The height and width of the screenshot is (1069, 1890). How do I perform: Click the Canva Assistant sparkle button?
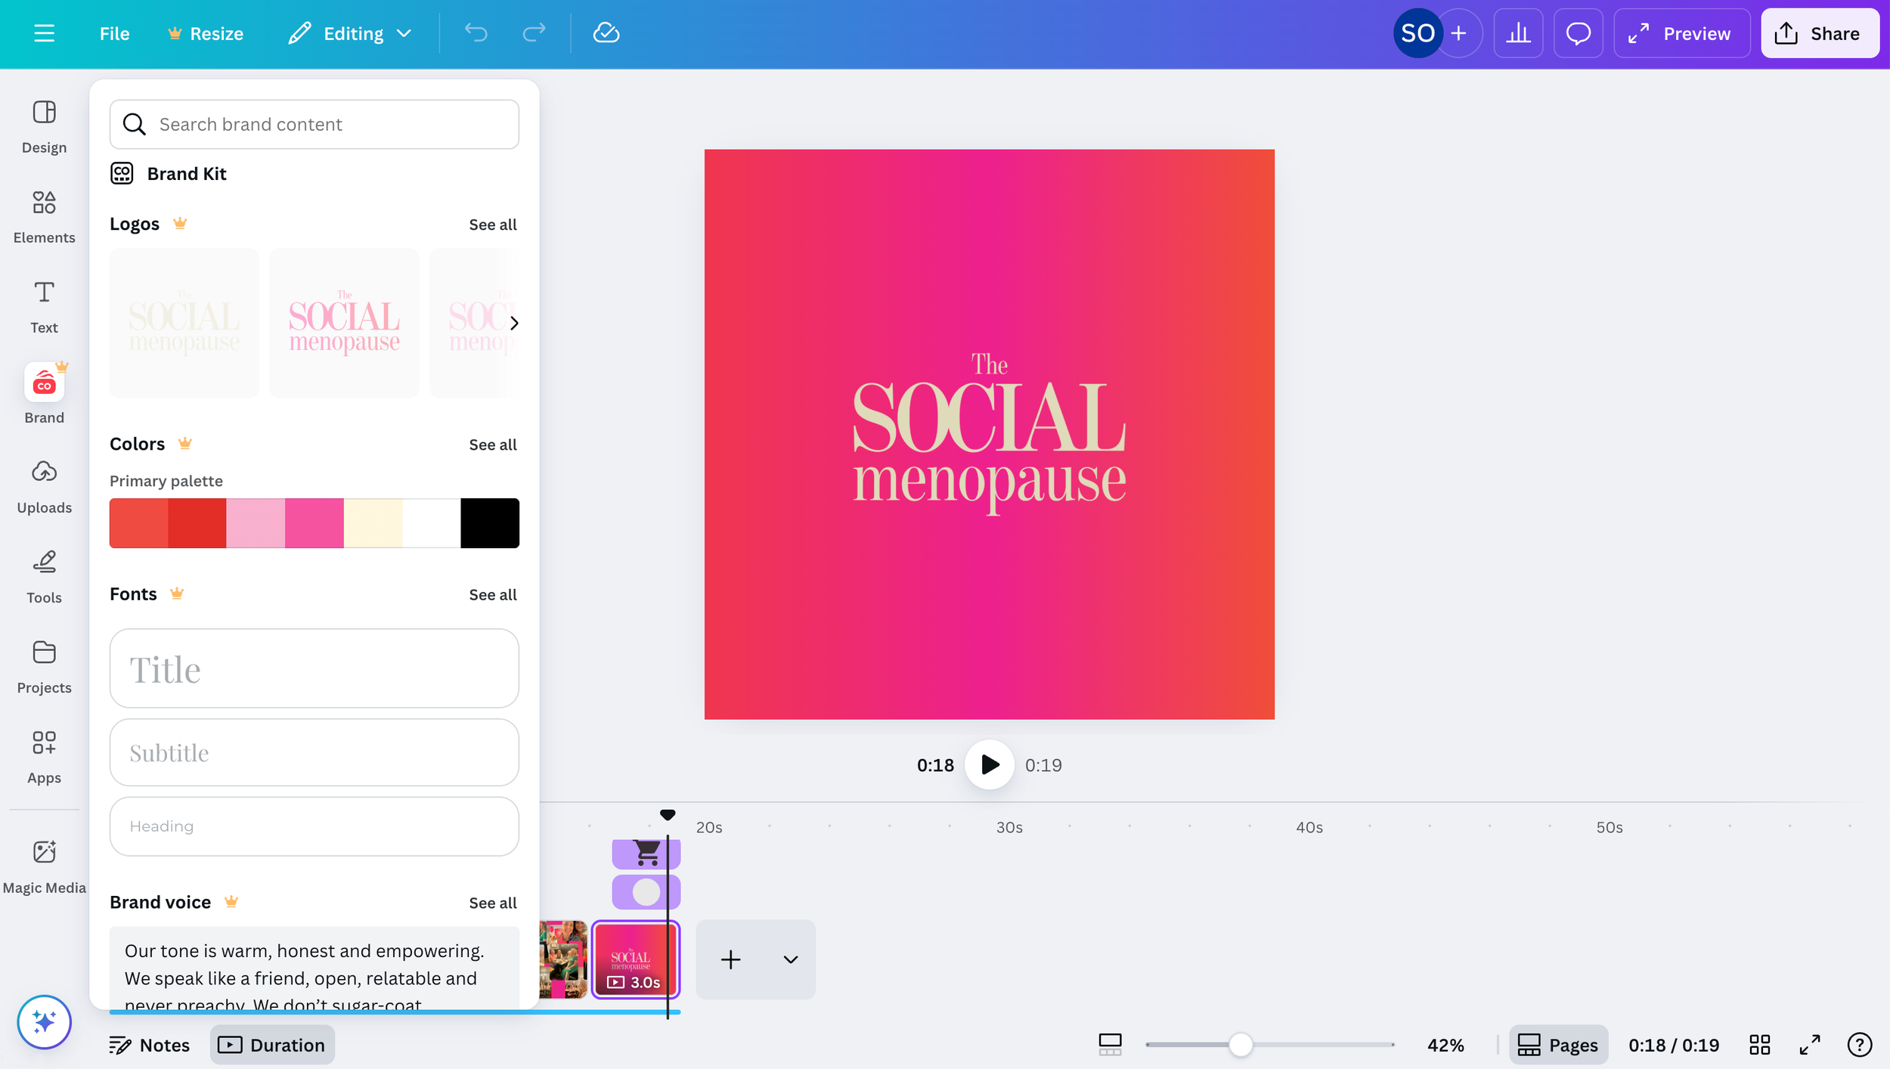click(44, 1021)
